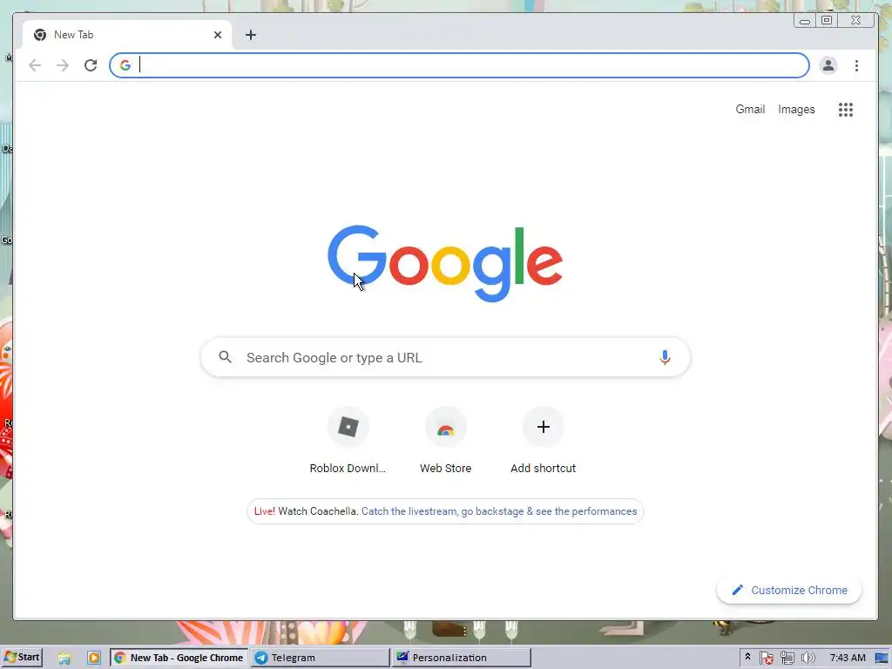Viewport: 892px width, 669px height.
Task: Switch to Personalization taskbar button
Action: click(462, 658)
